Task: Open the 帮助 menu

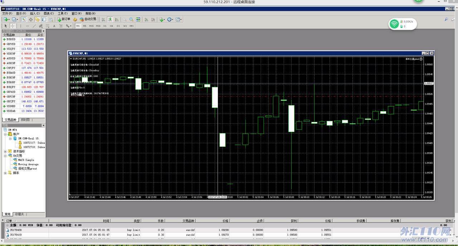Action: pyautogui.click(x=90, y=14)
